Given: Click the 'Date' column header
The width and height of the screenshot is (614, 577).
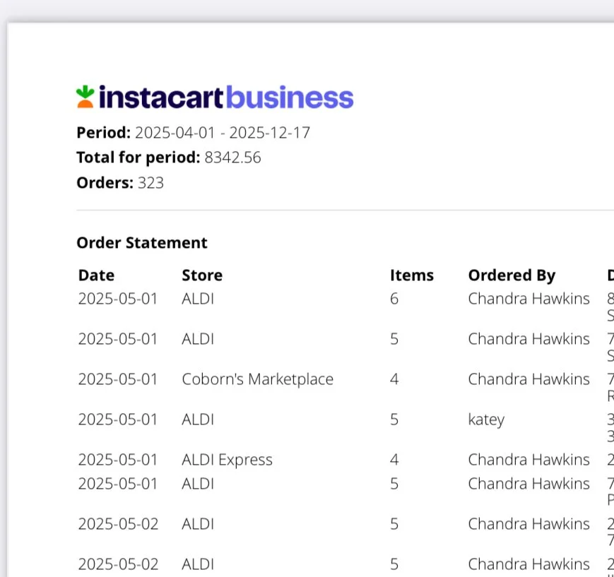Looking at the screenshot, I should tap(96, 275).
